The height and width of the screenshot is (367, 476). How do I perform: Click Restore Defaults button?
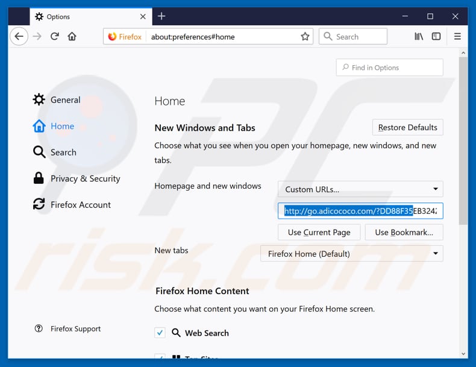(408, 127)
